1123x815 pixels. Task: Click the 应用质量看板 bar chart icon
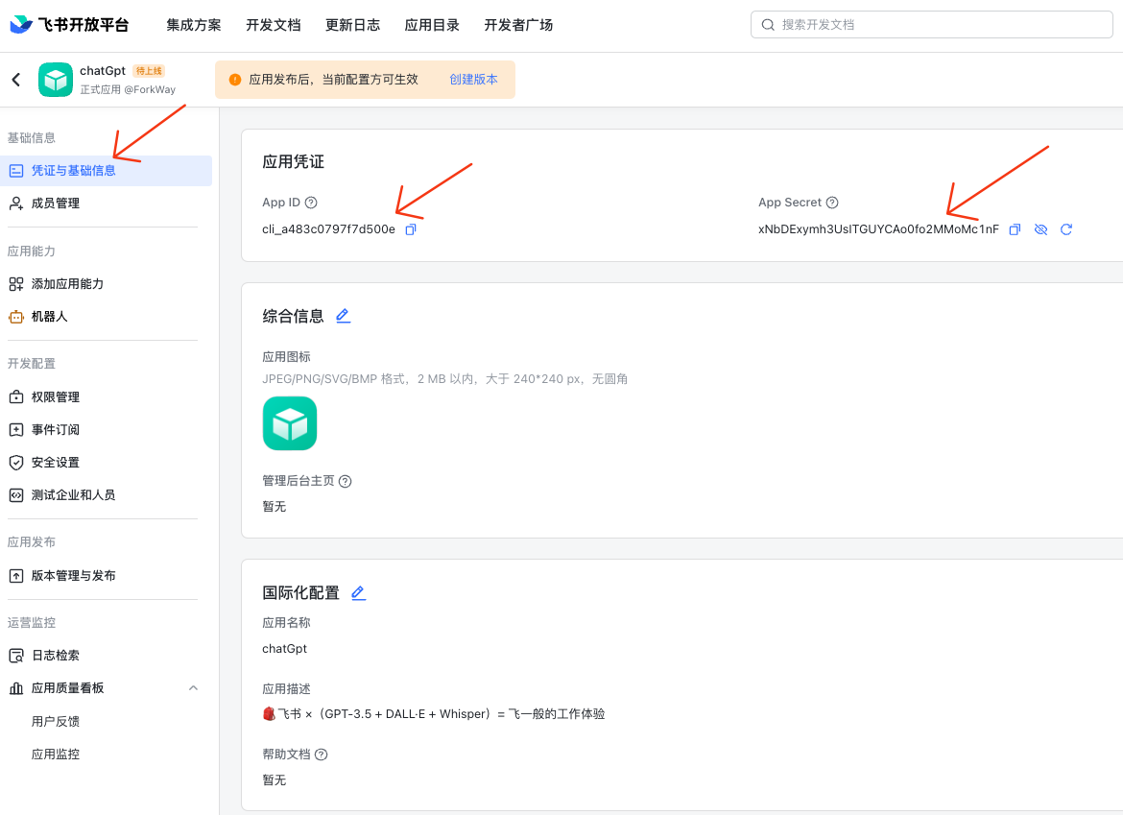tap(15, 688)
